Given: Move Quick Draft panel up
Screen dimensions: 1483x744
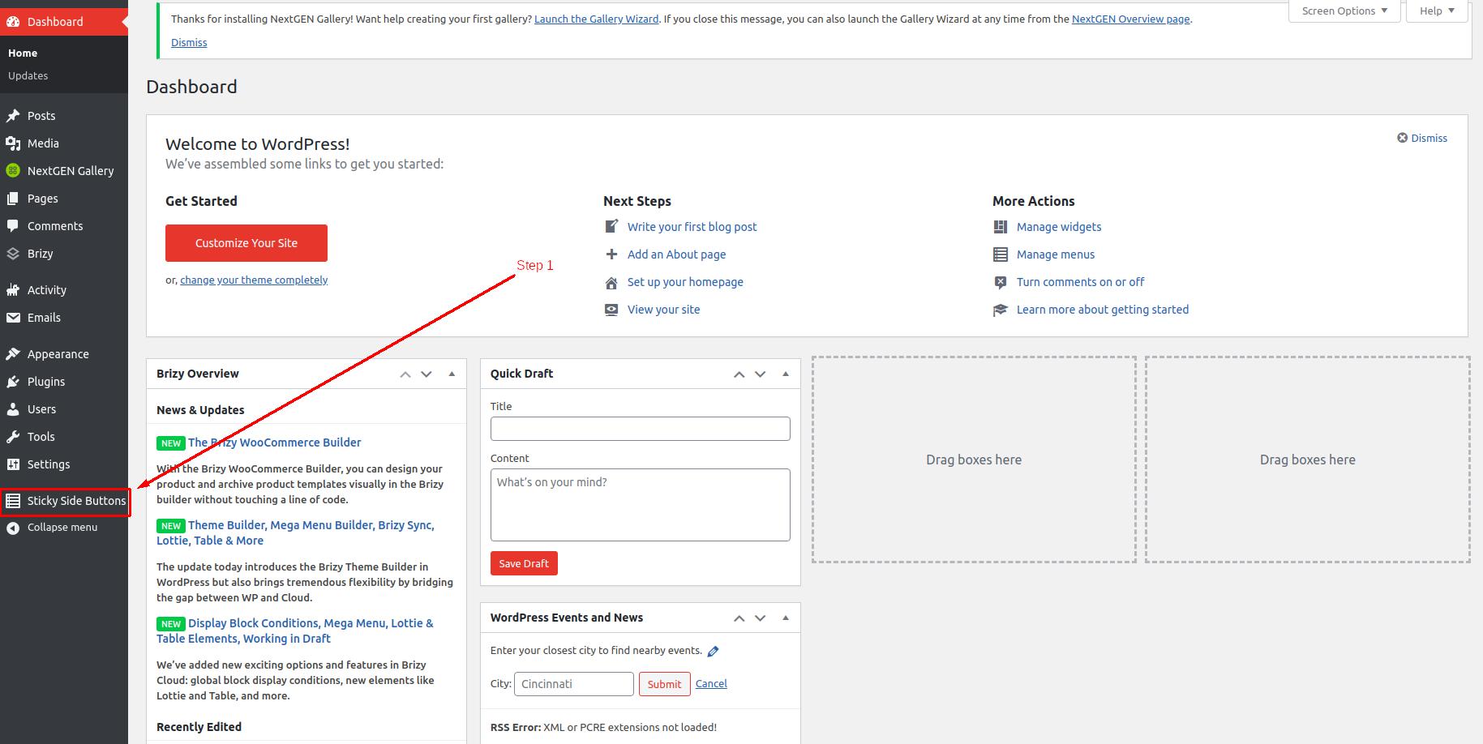Looking at the screenshot, I should pyautogui.click(x=739, y=374).
